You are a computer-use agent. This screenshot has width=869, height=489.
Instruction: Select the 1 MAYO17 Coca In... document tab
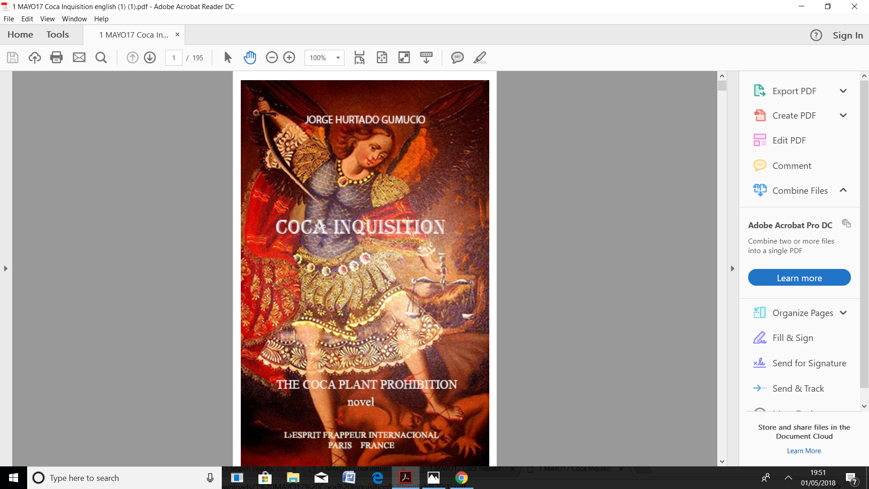click(x=134, y=35)
